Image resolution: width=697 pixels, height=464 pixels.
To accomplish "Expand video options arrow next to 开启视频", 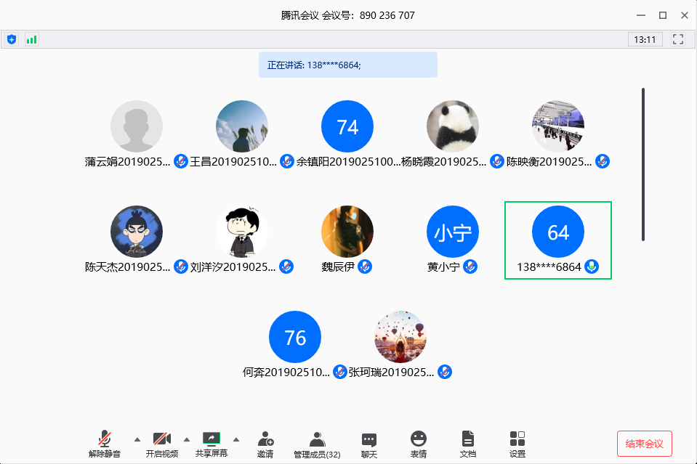I will point(186,439).
